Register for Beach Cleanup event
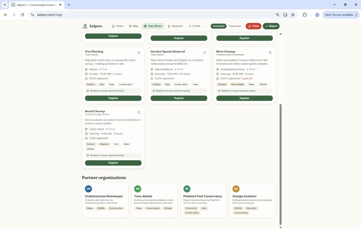 tap(113, 163)
